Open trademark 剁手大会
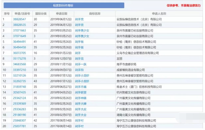Image resolution: width=205 pixels, height=130 pixels. 81,115
